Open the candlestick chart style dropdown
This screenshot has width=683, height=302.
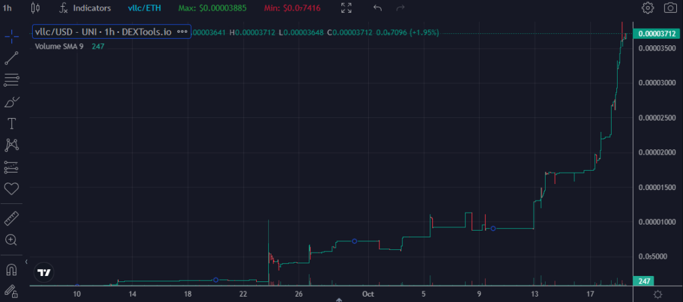pyautogui.click(x=35, y=8)
